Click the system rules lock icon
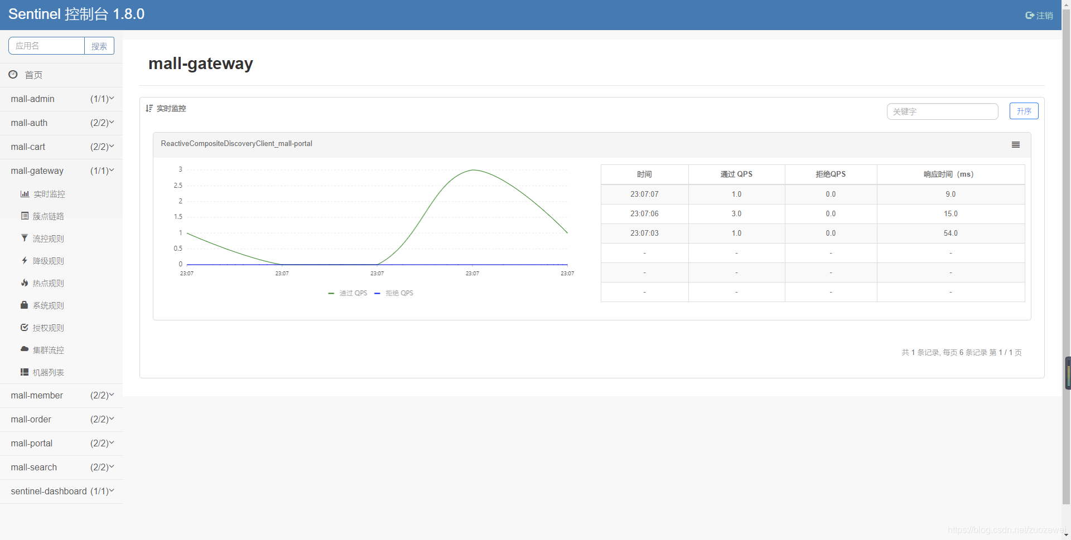 (x=25, y=305)
